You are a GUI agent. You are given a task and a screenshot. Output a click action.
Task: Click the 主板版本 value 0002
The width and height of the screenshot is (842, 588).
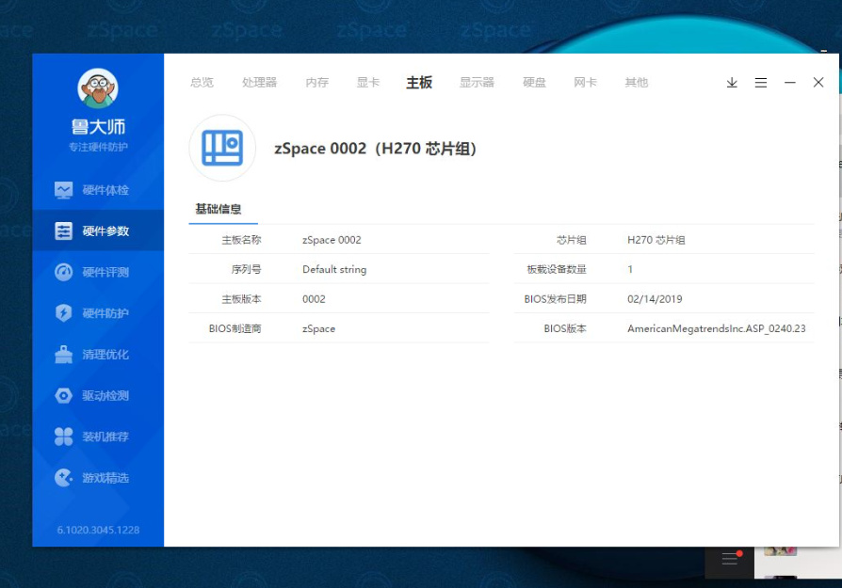click(x=315, y=299)
